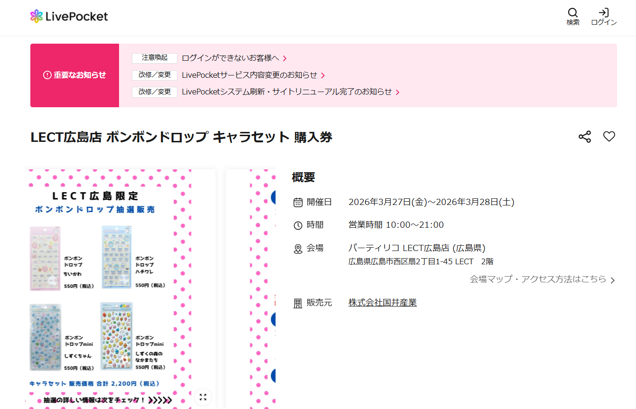636x409 pixels.
Task: Click the building icon beside 販売元
Action: pyautogui.click(x=297, y=303)
